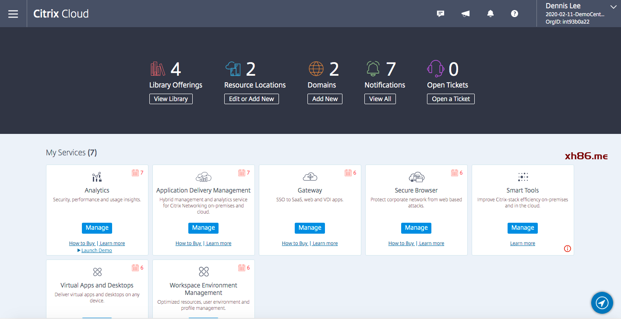This screenshot has height=319, width=621.
Task: Click the blue compass guide button
Action: pyautogui.click(x=602, y=303)
